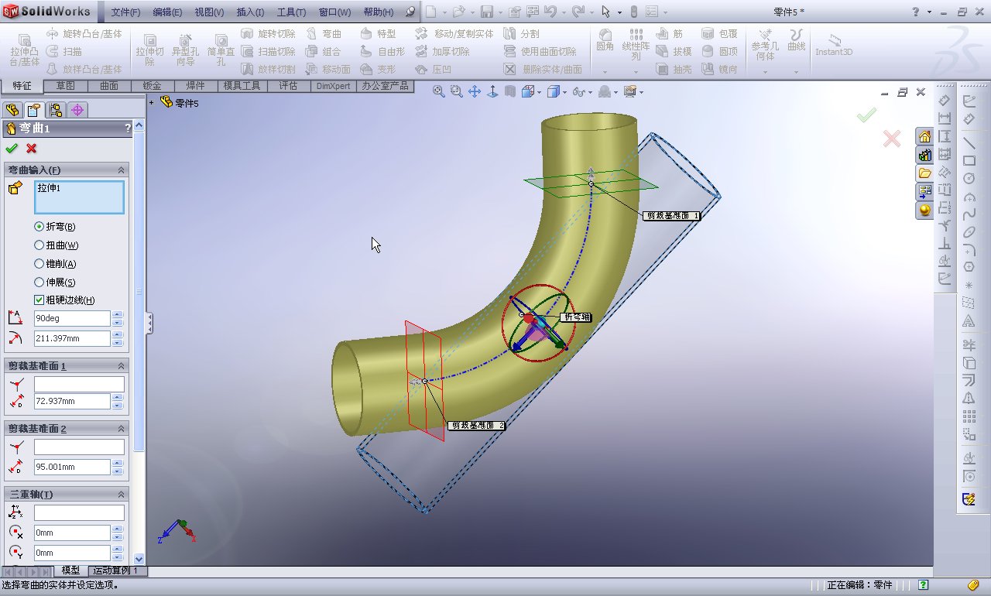Image resolution: width=991 pixels, height=596 pixels.
Task: Switch to the 钣金 sheet metal tab
Action: point(152,86)
